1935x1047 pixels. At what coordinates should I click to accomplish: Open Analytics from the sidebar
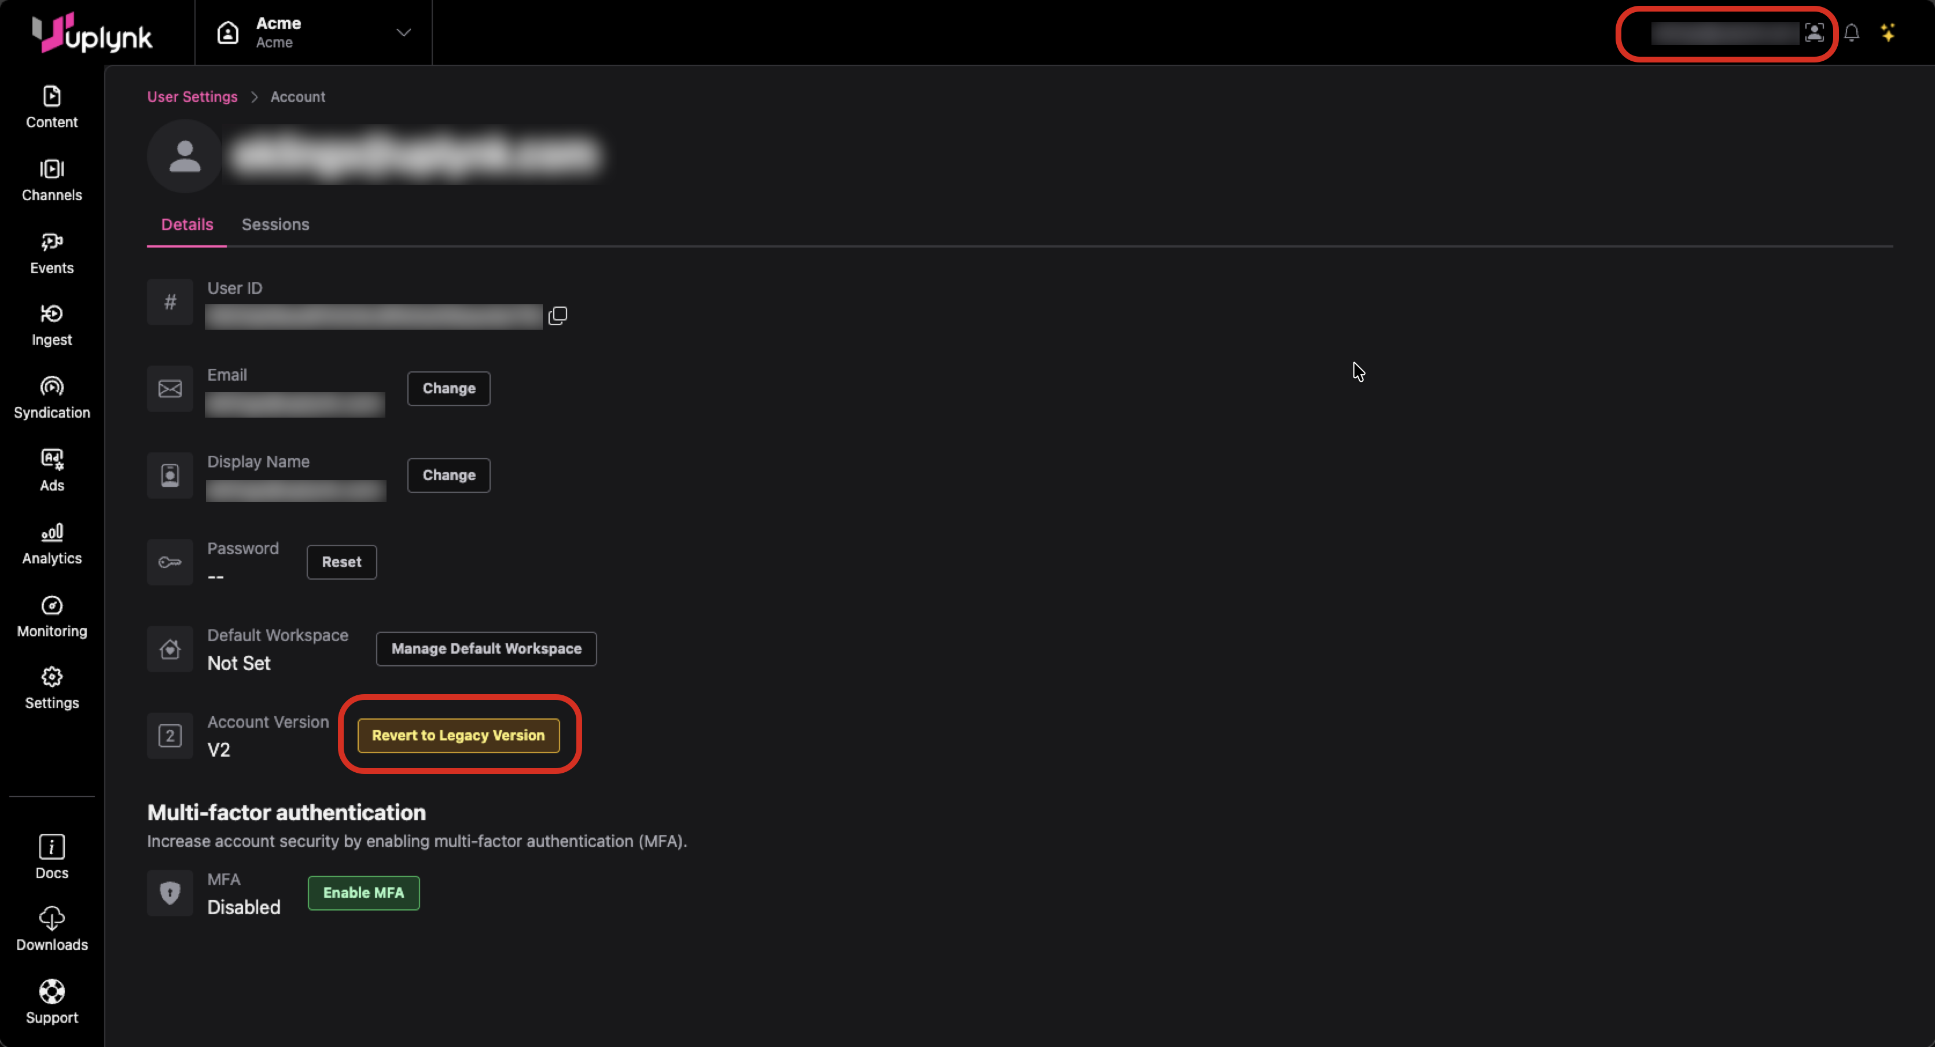[51, 544]
